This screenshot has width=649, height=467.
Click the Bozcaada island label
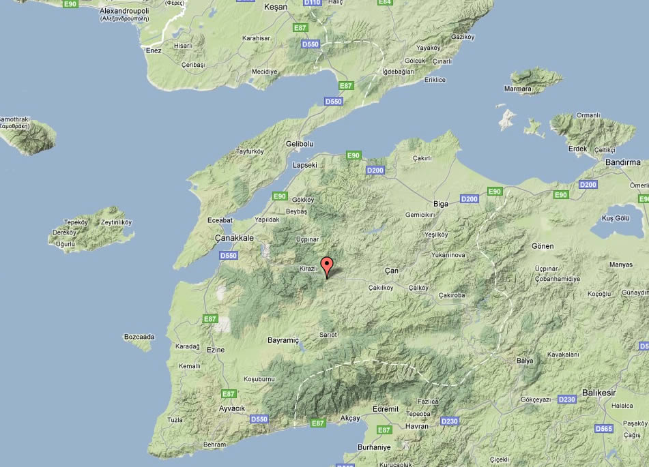point(139,337)
